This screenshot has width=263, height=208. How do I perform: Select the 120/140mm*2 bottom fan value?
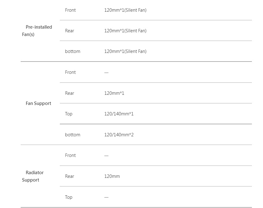coord(119,135)
